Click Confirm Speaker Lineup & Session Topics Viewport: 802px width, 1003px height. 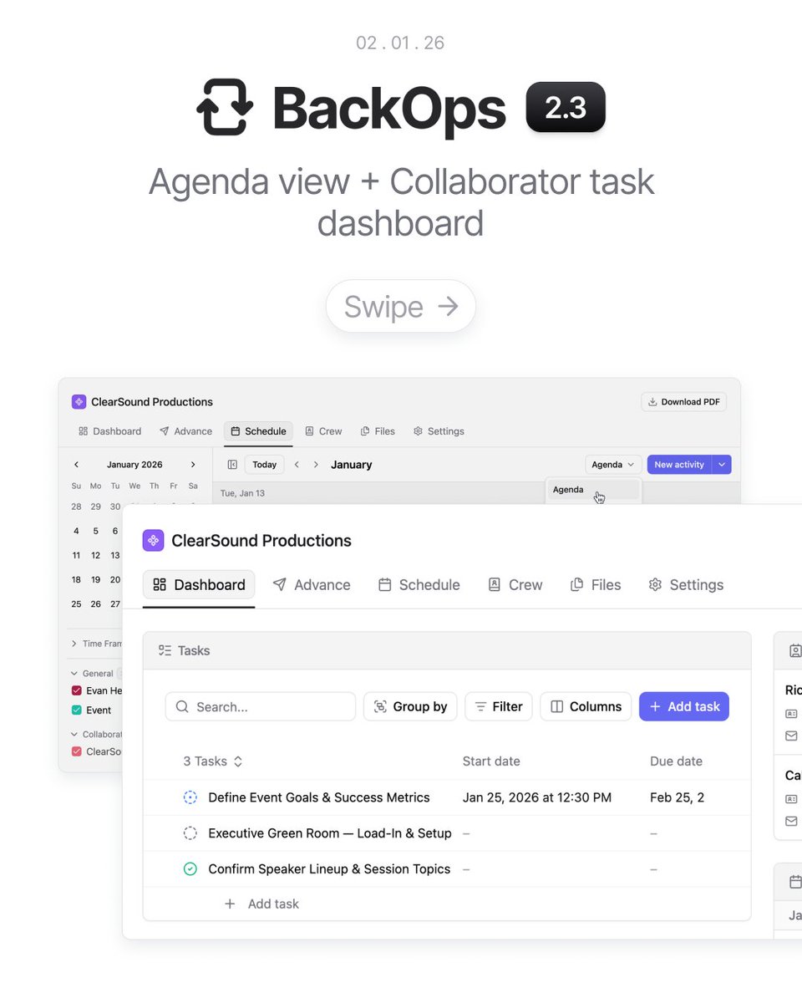pos(329,869)
